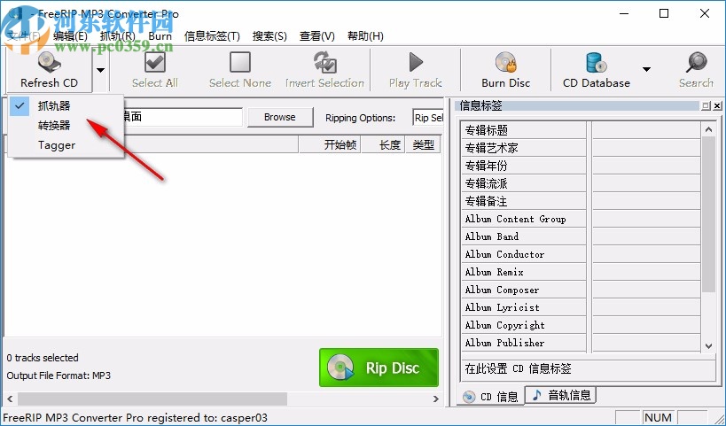
Task: Open dropdown arrow next to Refresh CD
Action: click(x=100, y=70)
